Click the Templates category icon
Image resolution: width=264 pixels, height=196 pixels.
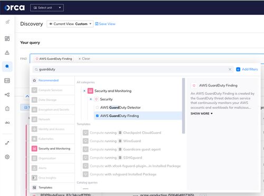coord(34,188)
